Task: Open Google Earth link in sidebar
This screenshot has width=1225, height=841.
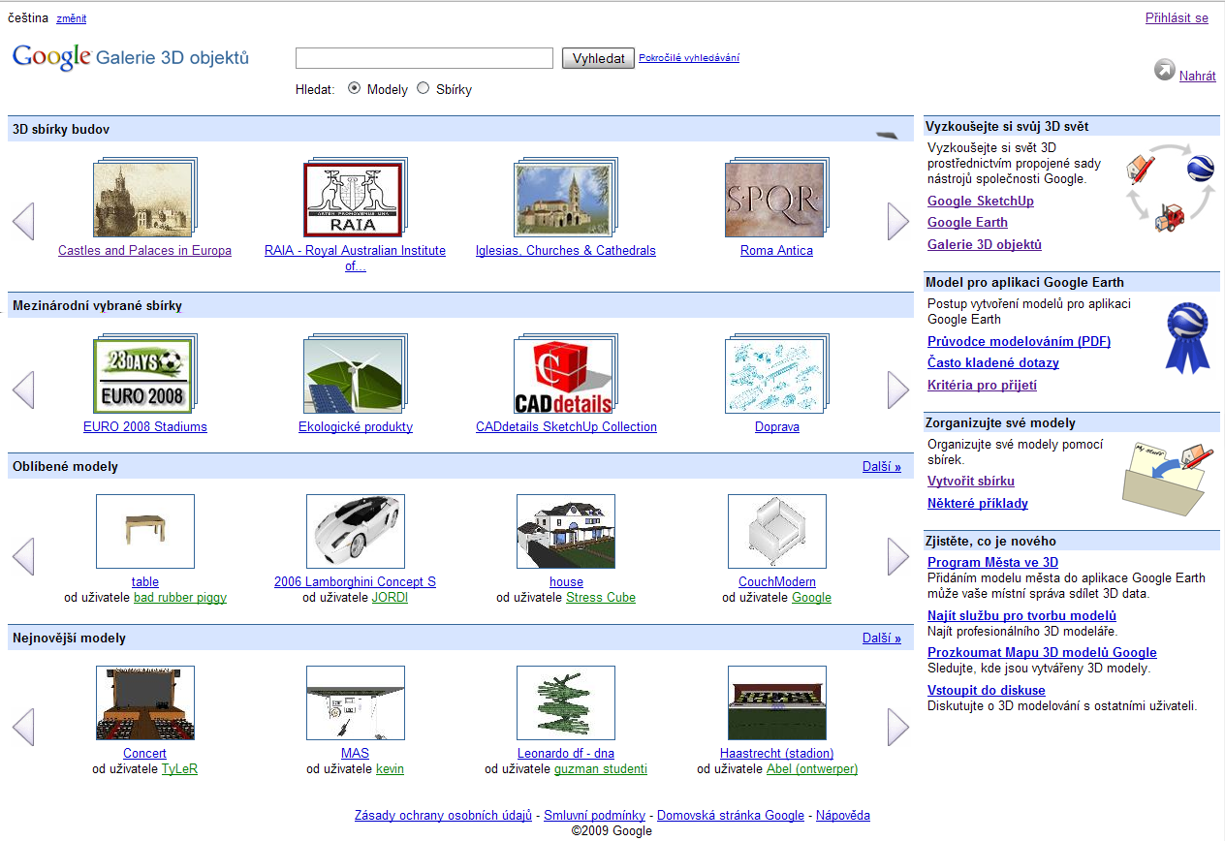Action: pyautogui.click(x=967, y=222)
